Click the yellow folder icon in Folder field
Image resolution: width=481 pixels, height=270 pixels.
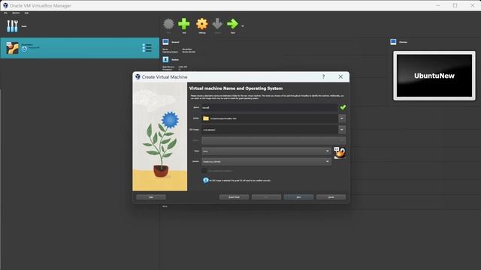[206, 118]
